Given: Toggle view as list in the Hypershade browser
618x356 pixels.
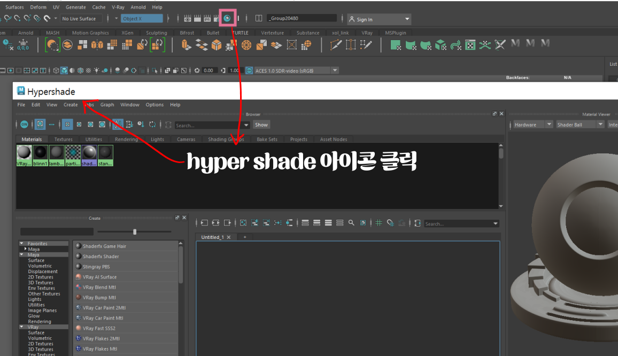Looking at the screenshot, I should click(x=52, y=125).
